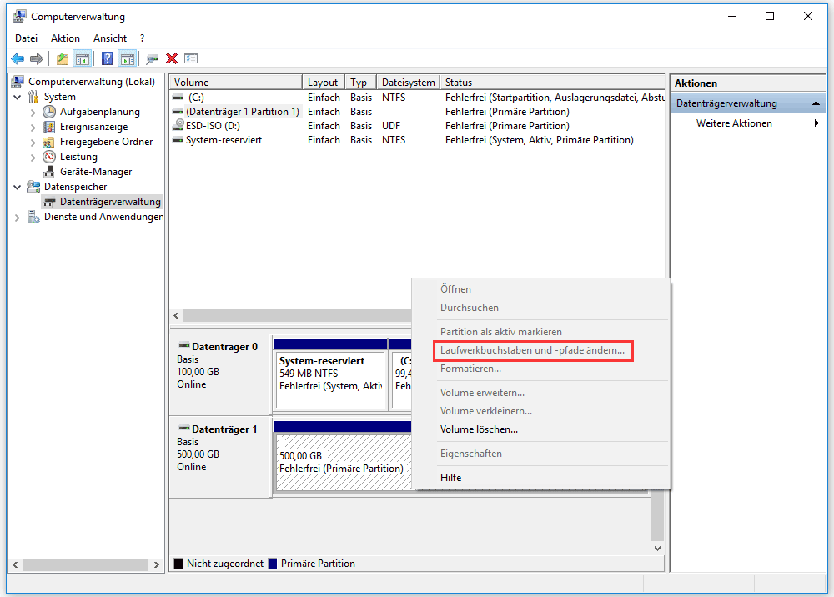Image resolution: width=834 pixels, height=597 pixels.
Task: Select the ESD-ISO (D:) volume row
Action: tap(214, 126)
